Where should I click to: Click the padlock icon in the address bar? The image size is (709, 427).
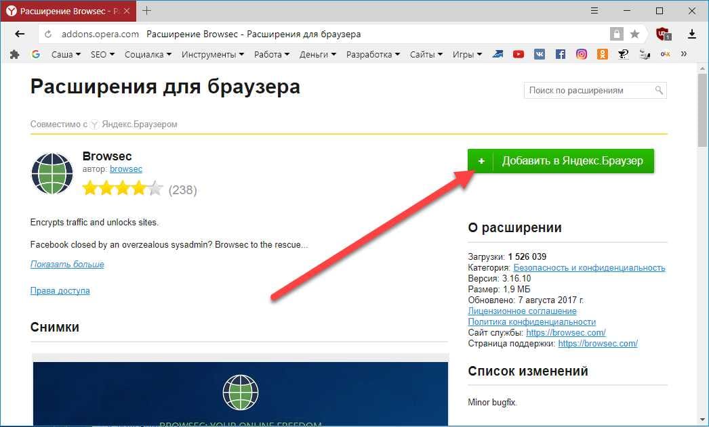616,34
